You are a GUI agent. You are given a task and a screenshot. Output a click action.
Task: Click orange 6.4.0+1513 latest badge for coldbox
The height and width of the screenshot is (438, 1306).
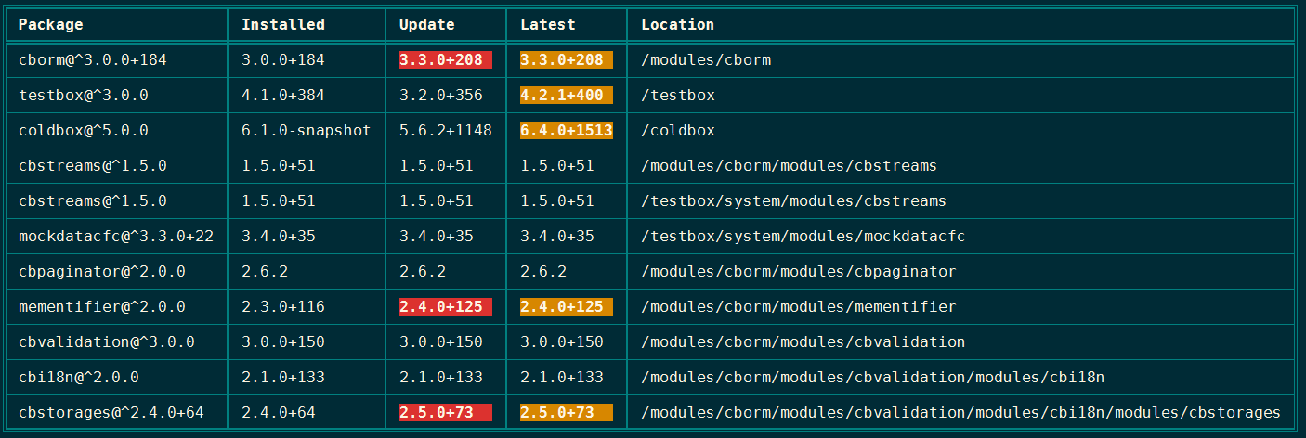[x=566, y=131]
